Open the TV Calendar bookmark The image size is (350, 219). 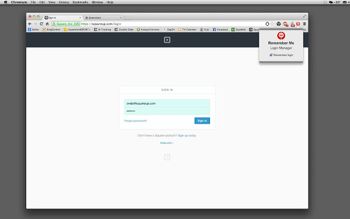point(187,30)
